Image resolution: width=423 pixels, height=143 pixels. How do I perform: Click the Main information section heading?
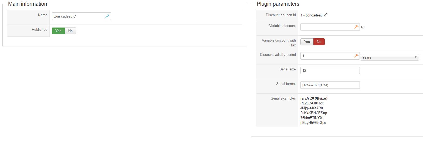point(28,4)
